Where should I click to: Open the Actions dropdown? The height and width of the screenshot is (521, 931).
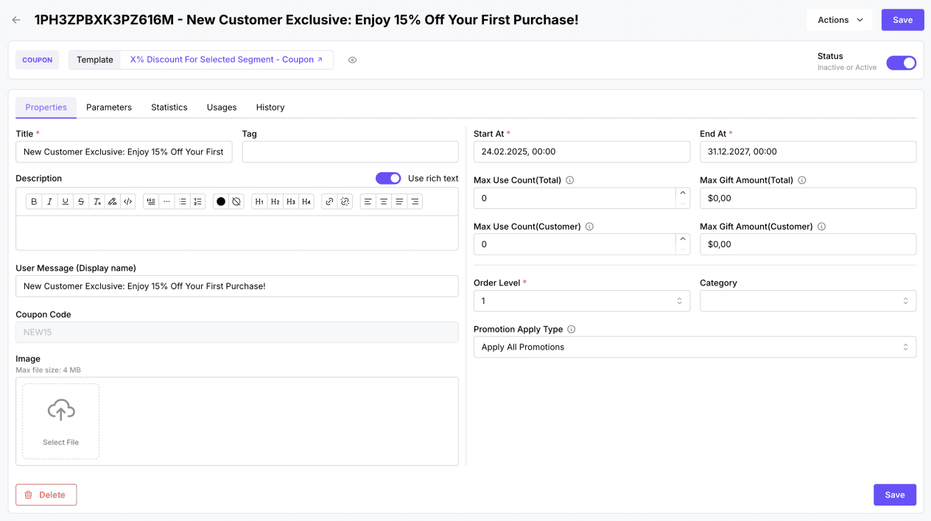click(x=840, y=20)
